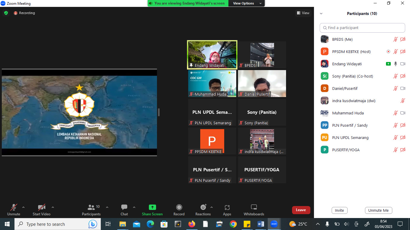Image resolution: width=410 pixels, height=230 pixels.
Task: Open Microsoft Edge from the taskbar
Action: tap(150, 224)
